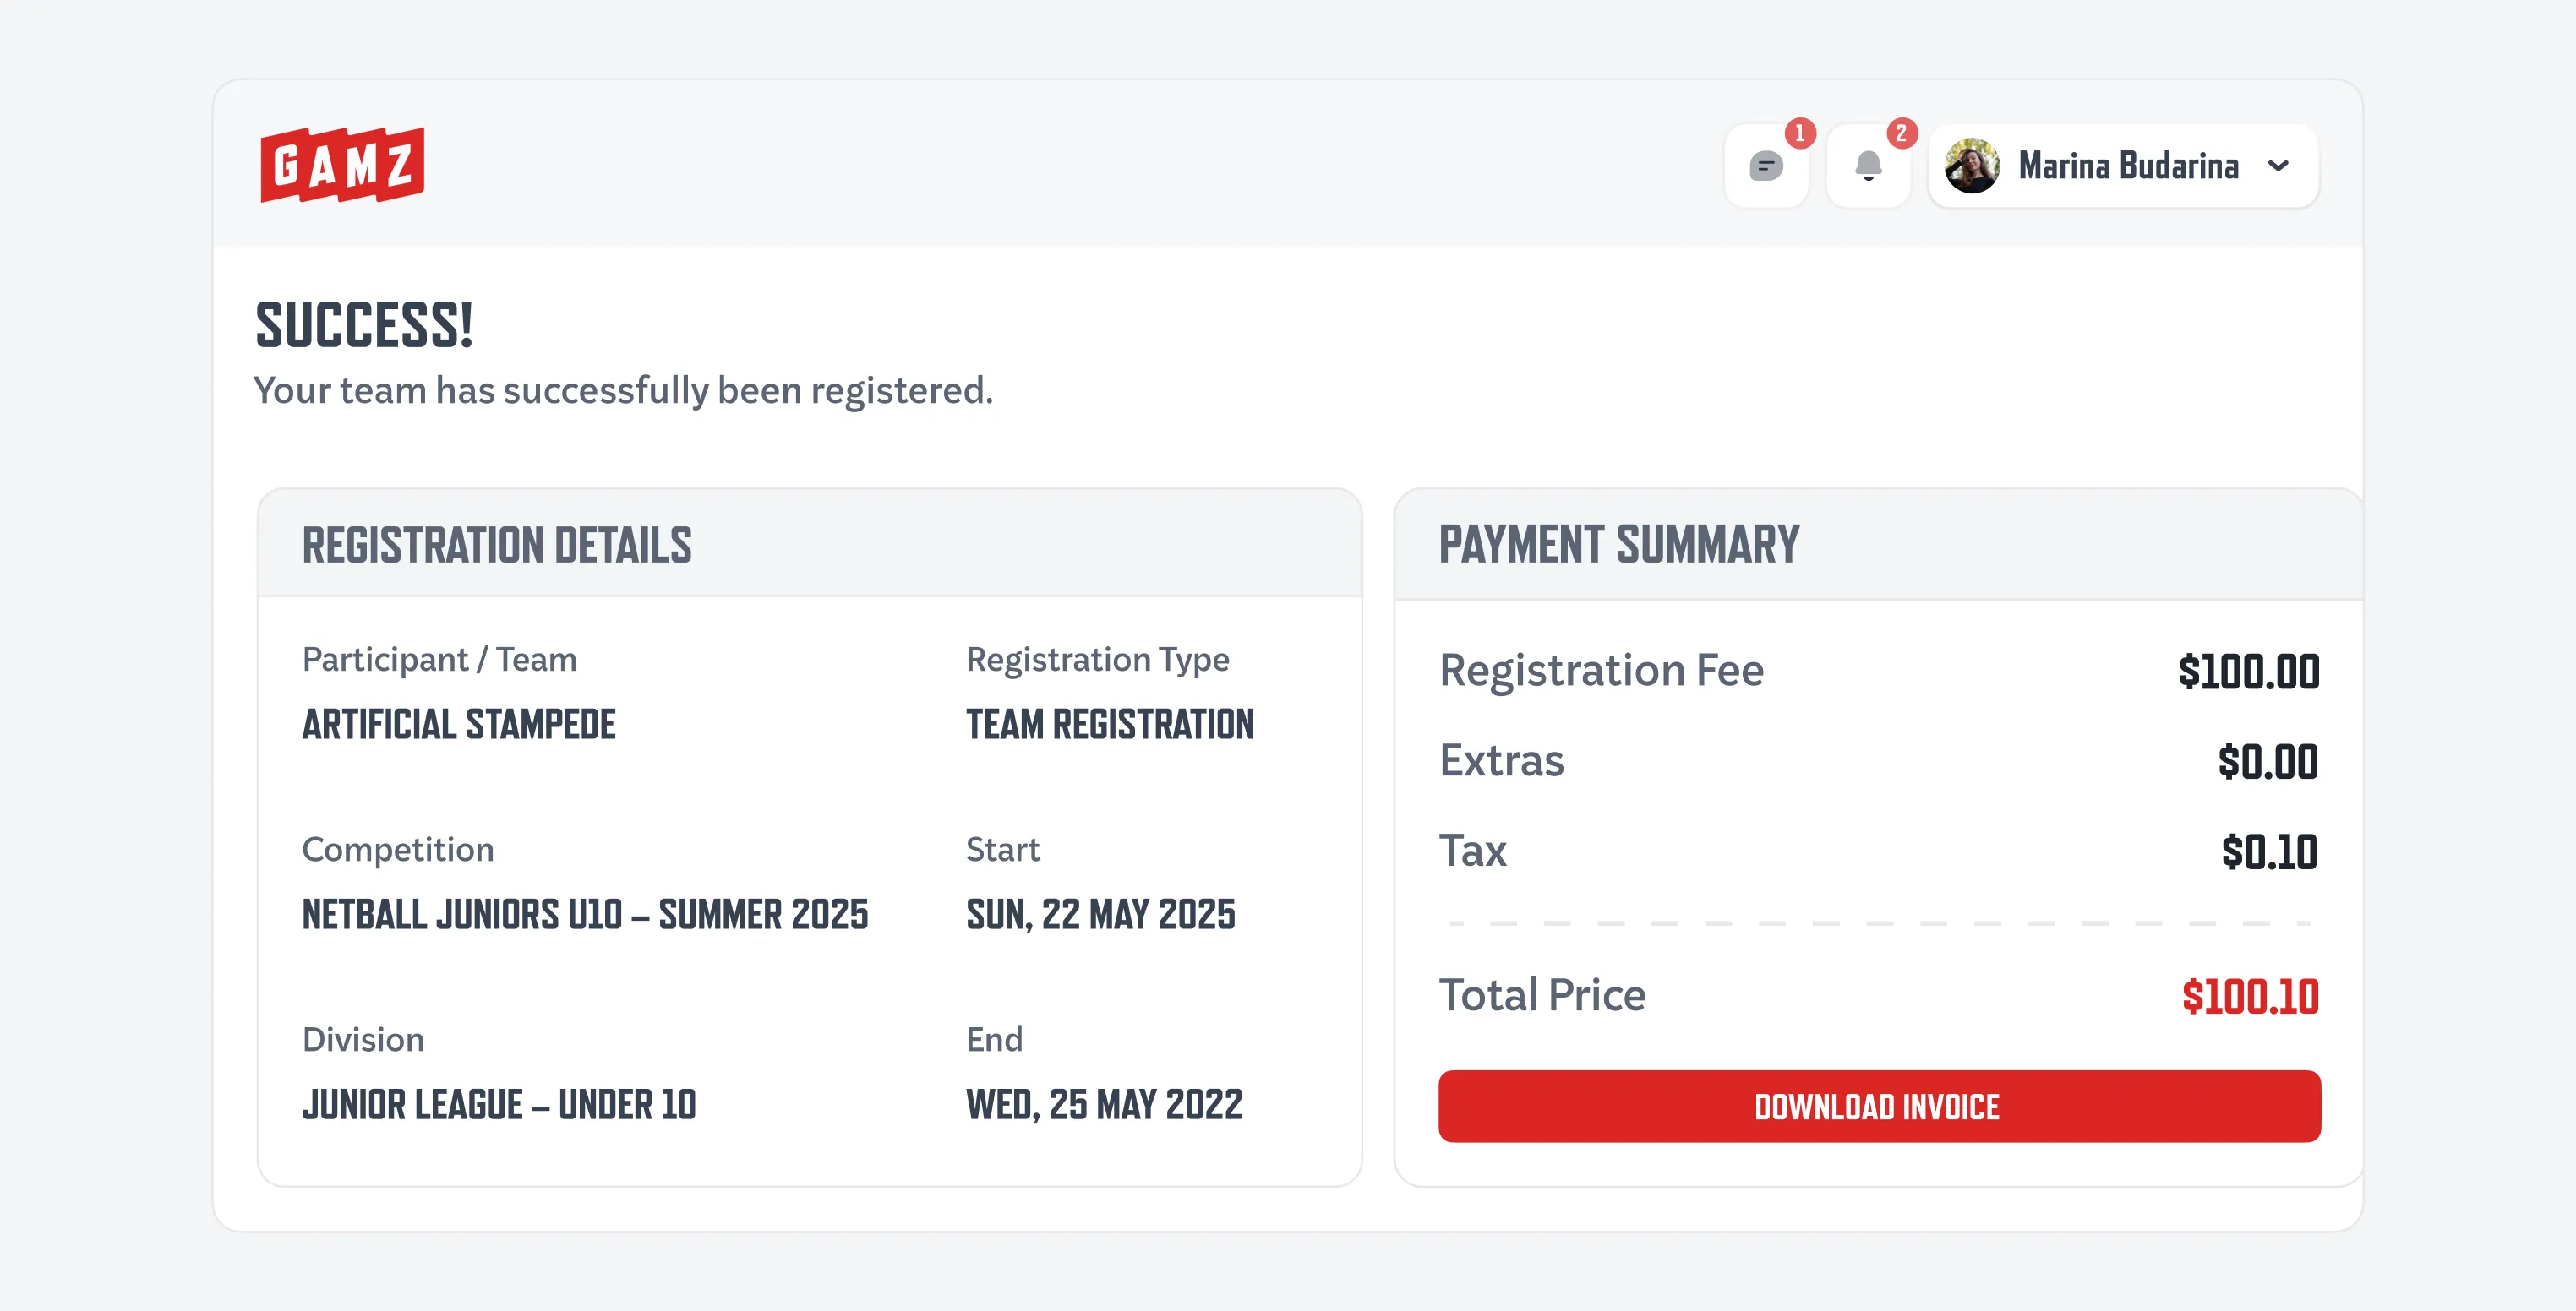Click the Registration Fee amount $100.00
Screen dimensions: 2576x1311
[2249, 672]
